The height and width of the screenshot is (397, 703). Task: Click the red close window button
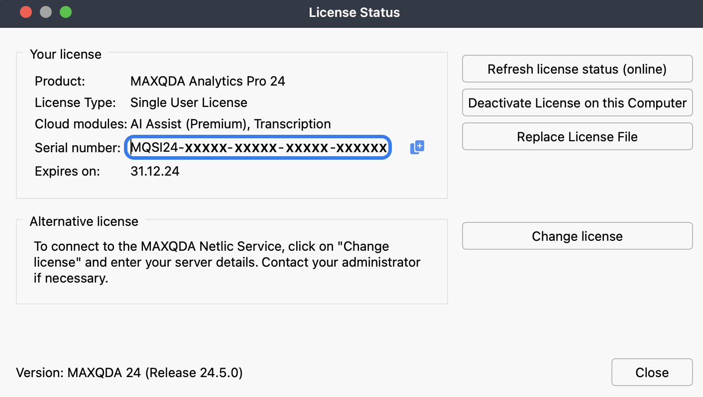pos(26,12)
